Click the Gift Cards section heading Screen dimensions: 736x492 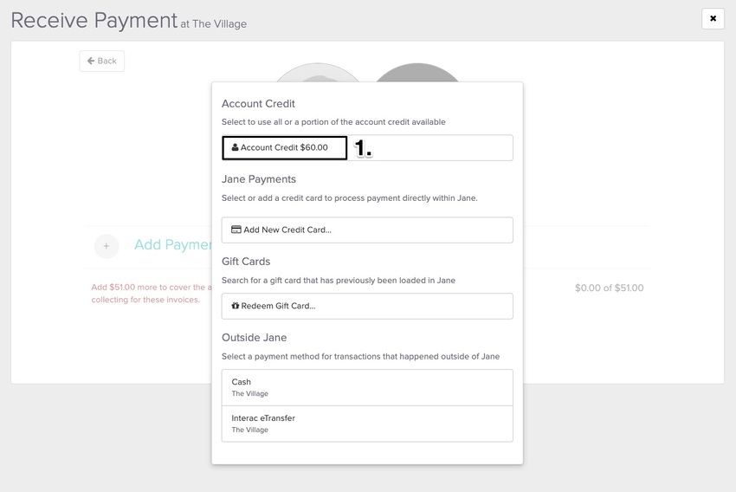click(246, 262)
